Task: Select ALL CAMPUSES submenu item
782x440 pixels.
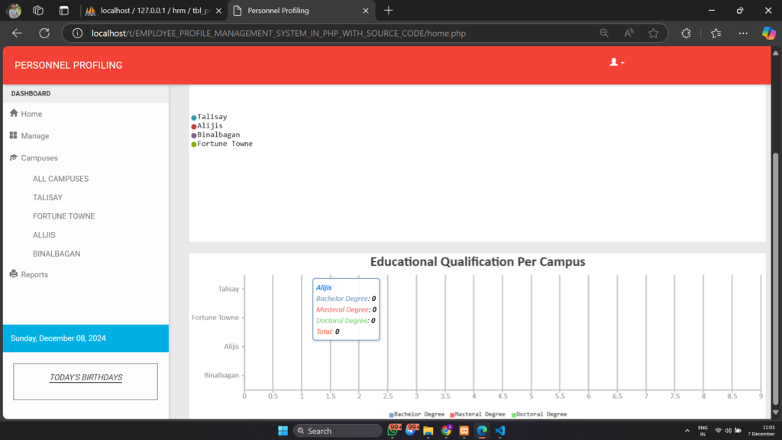Action: [61, 179]
